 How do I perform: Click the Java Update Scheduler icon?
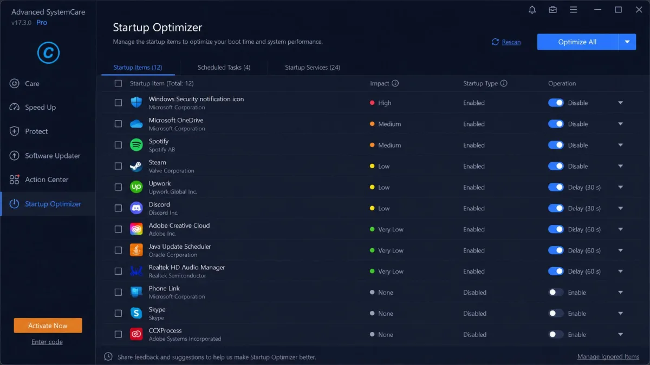136,250
